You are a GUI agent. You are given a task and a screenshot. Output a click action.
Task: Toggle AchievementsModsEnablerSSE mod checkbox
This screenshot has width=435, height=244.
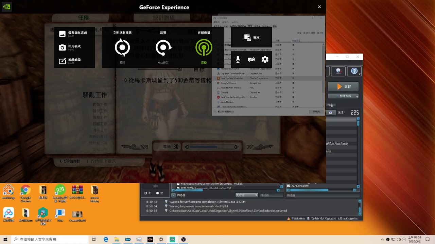[178, 188]
